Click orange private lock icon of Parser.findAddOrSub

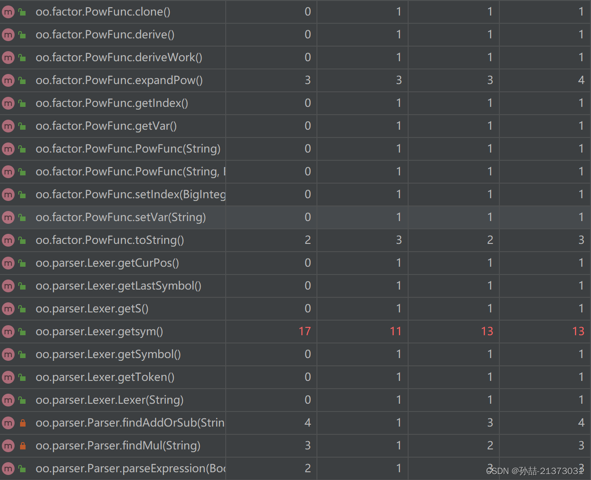(22, 423)
